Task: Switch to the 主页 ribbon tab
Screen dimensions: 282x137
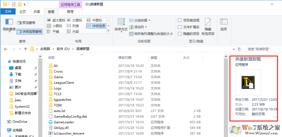Action: pyautogui.click(x=23, y=12)
